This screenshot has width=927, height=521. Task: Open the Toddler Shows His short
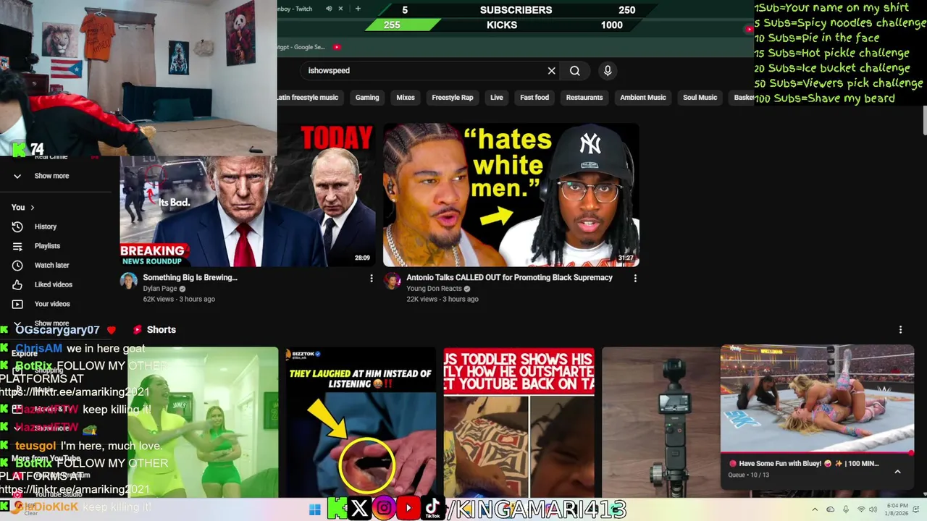coord(519,422)
